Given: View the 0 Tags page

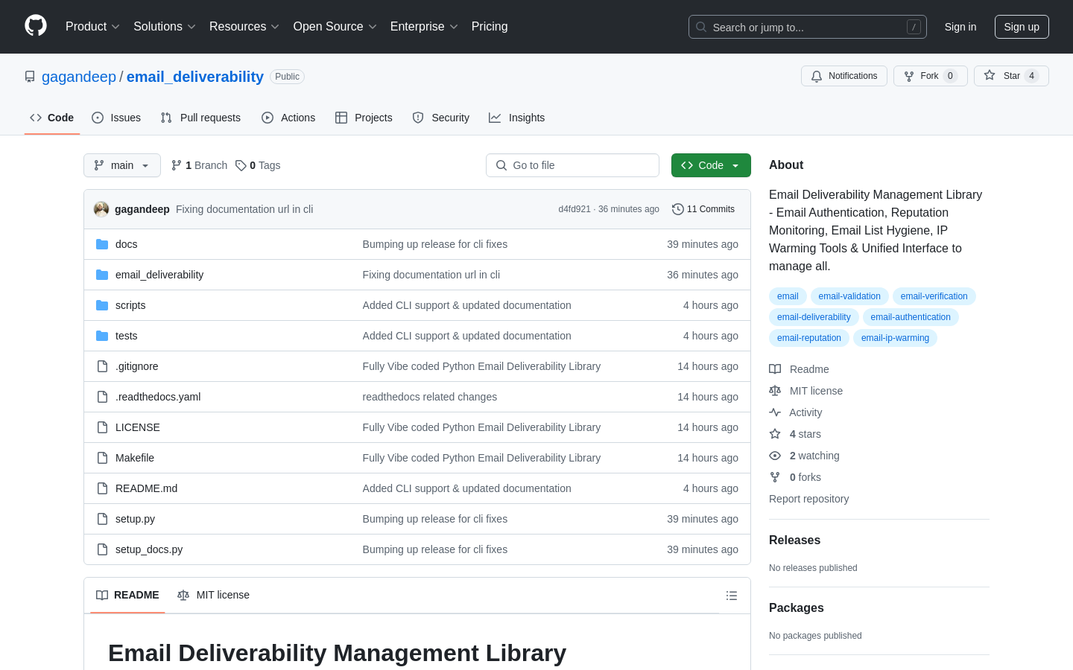Looking at the screenshot, I should [x=258, y=165].
